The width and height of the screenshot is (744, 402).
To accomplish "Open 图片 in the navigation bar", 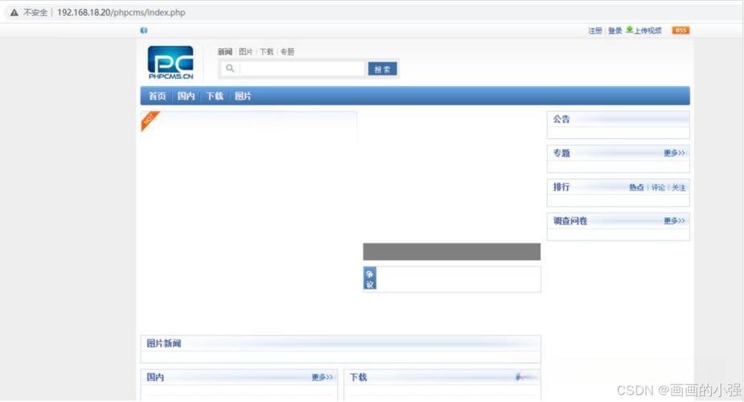I will click(x=243, y=96).
